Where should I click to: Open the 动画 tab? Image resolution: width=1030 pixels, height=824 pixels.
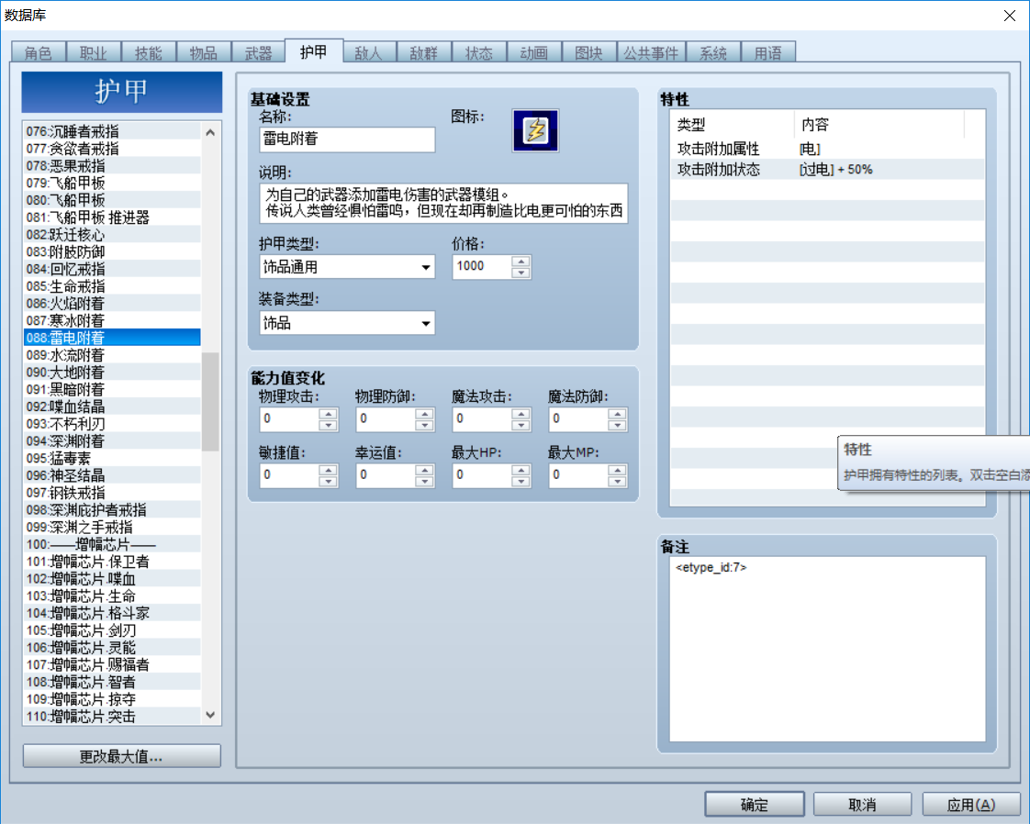[533, 52]
